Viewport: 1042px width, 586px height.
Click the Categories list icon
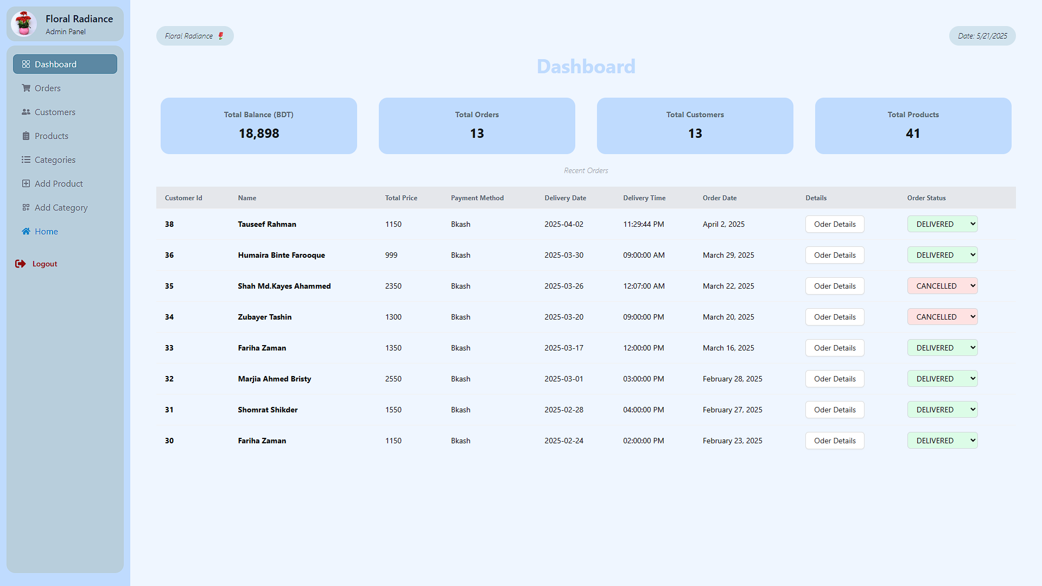pyautogui.click(x=26, y=160)
